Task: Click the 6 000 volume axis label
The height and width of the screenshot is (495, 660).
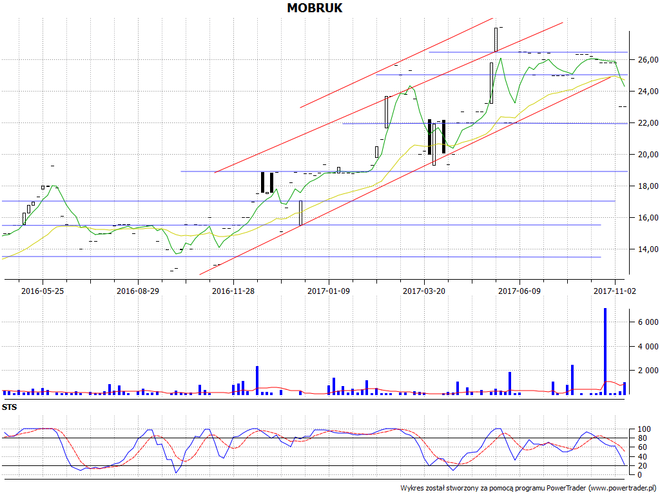Action: (648, 322)
